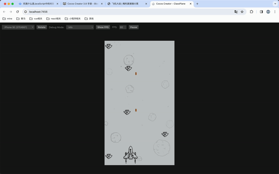Screen dimensions: 279x174
Task: Open the iPhone SE device dropdown
Action: (x=18, y=27)
